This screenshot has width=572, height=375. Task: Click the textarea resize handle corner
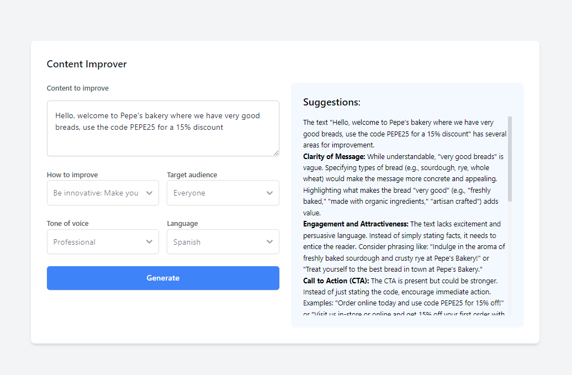click(x=276, y=153)
